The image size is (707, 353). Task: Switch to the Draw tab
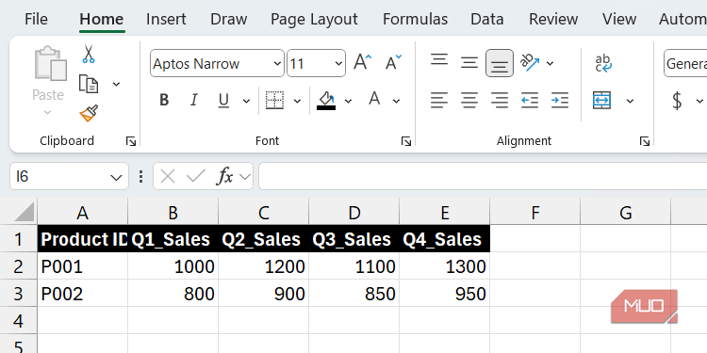click(229, 19)
